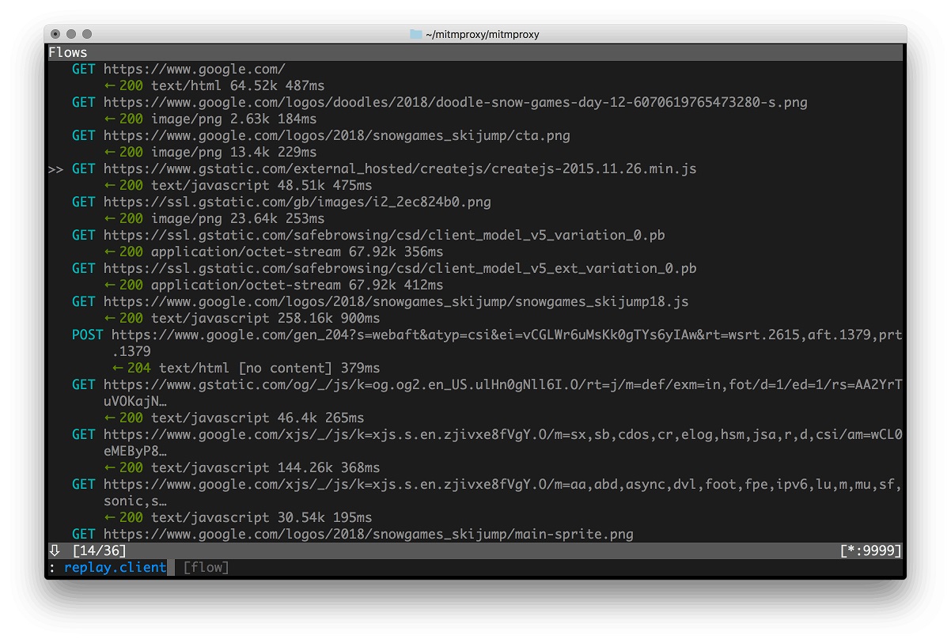Click the follow-mode down arrow in status bar
This screenshot has height=643, width=951.
pos(55,550)
